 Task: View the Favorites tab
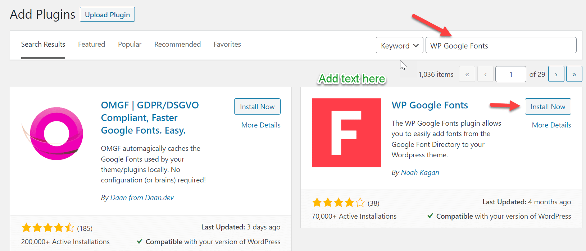227,44
